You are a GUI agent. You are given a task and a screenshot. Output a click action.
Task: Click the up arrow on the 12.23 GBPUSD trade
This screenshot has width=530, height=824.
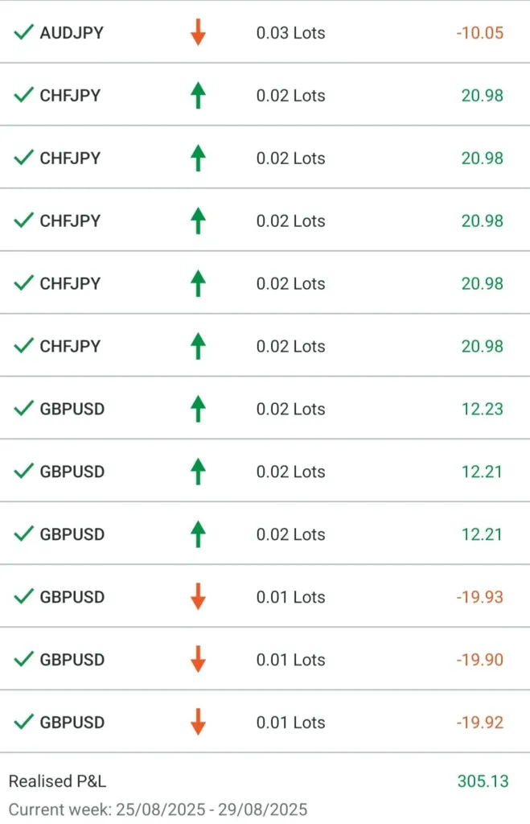pyautogui.click(x=198, y=409)
